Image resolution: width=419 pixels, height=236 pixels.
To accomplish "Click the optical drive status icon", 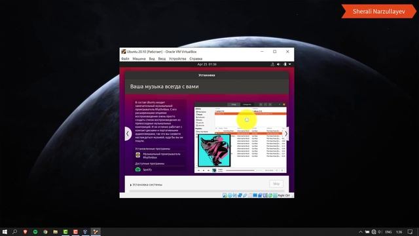I will tap(230, 195).
